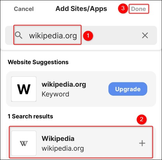Click the Wikipedia logo thumbnail in search results
The height and width of the screenshot is (160, 162).
24,143
